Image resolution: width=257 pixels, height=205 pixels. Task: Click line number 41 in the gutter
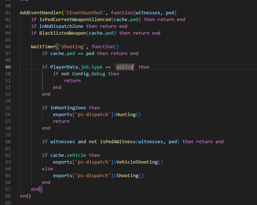[8, 13]
